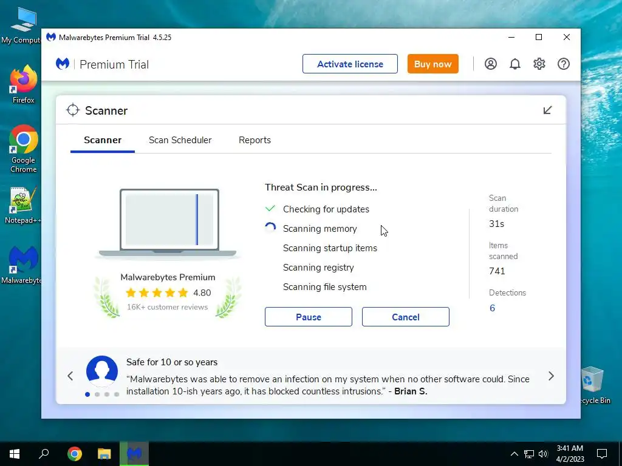This screenshot has height=466, width=622.
Task: Open Notepad++ desktop shortcut
Action: tap(23, 205)
